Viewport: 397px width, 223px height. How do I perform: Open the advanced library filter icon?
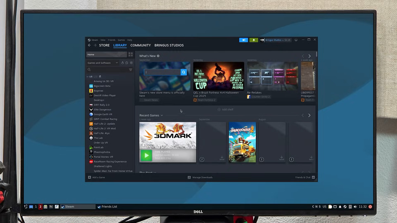click(131, 70)
